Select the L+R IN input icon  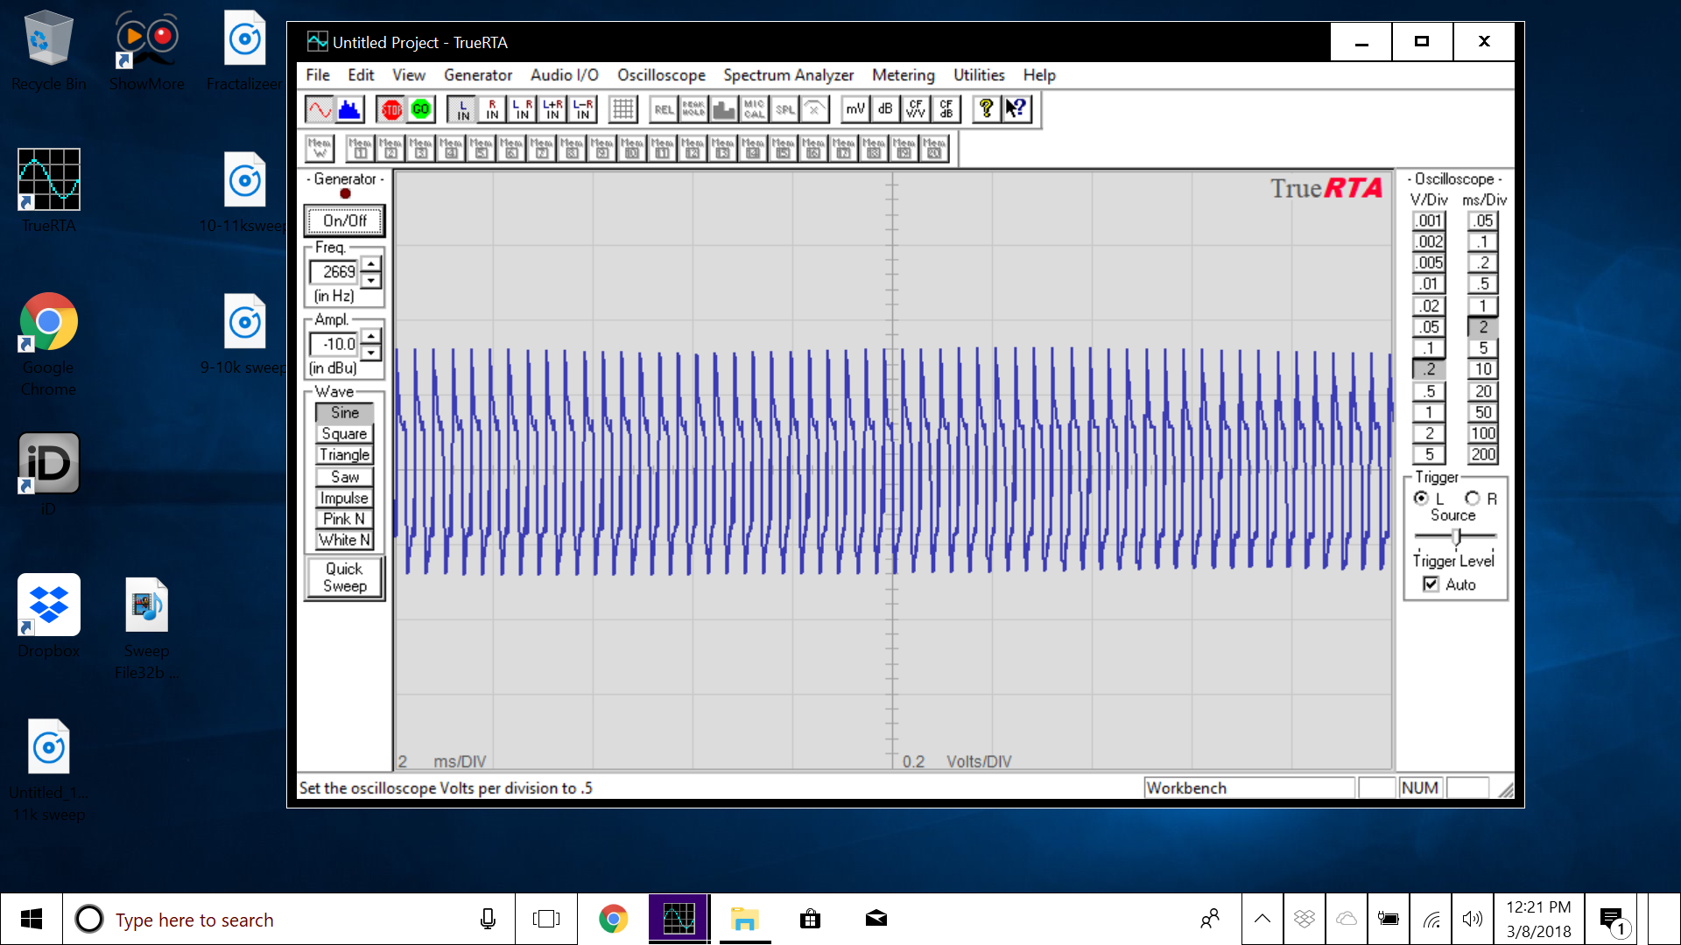tap(552, 109)
